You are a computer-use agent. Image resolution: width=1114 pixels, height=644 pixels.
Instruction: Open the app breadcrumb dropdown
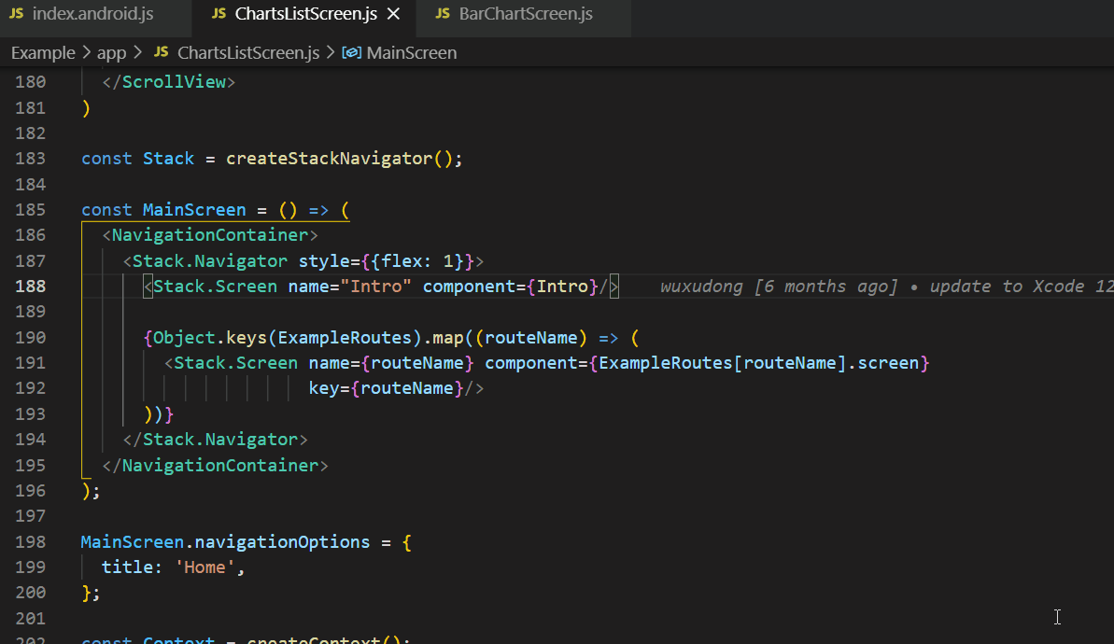tap(111, 52)
